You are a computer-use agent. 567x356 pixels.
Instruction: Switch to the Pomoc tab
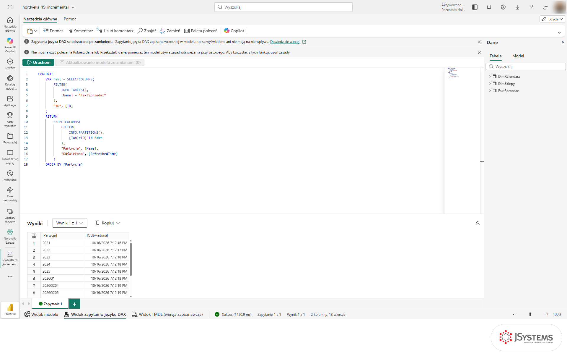[70, 19]
